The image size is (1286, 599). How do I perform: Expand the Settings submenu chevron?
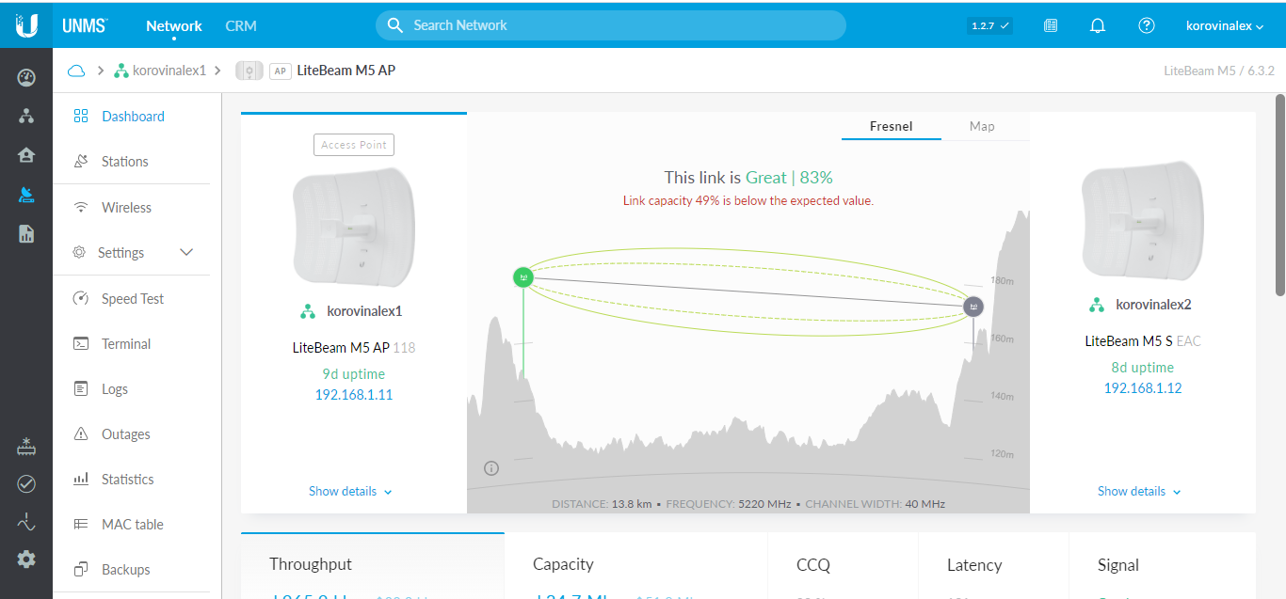point(186,252)
